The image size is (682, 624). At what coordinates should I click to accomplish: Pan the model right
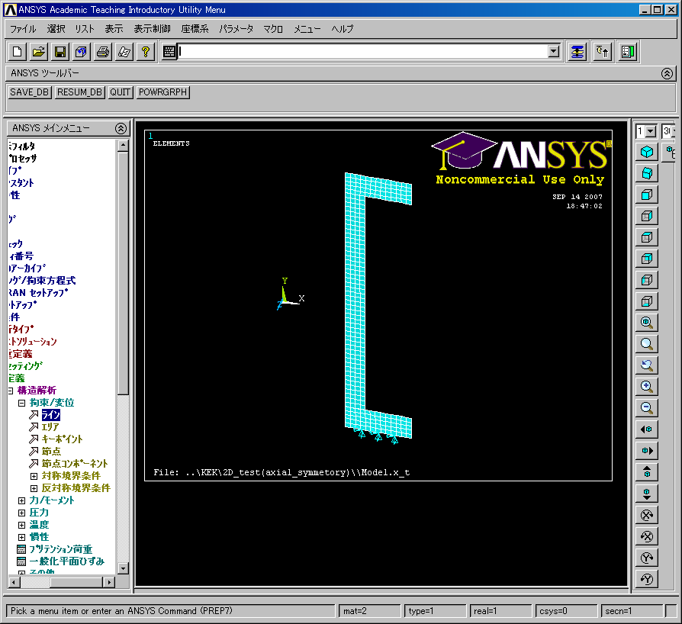pos(647,451)
